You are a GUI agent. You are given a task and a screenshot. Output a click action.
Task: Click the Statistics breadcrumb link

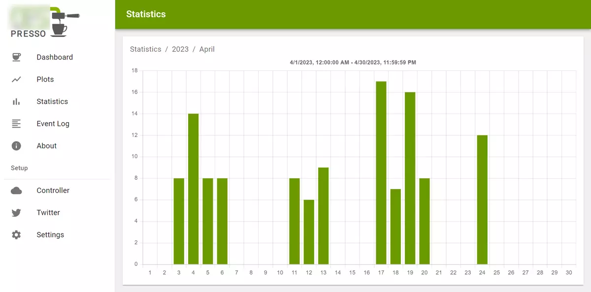tap(145, 49)
